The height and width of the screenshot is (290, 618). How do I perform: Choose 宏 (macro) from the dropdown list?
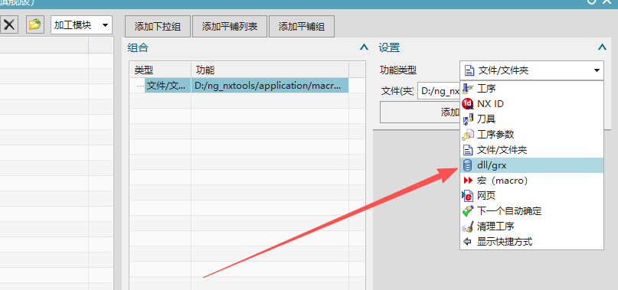531,181
